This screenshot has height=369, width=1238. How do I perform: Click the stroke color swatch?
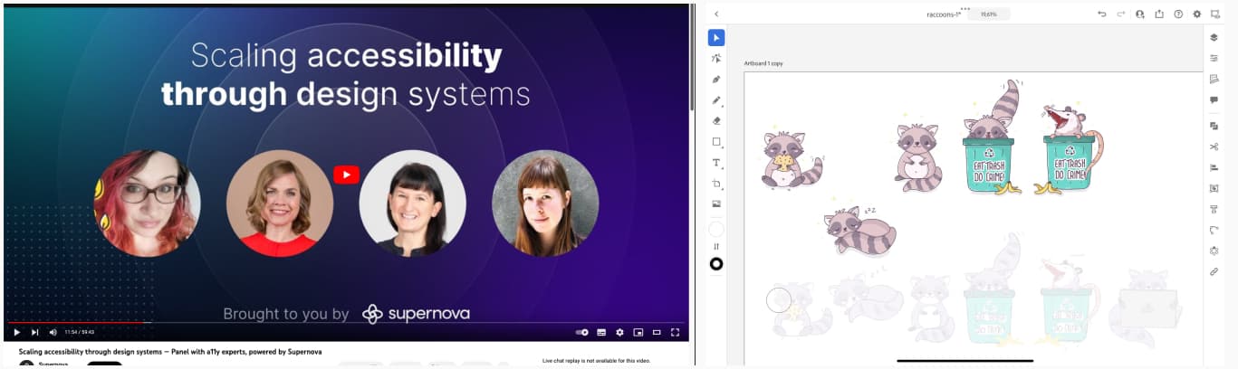[x=716, y=264]
